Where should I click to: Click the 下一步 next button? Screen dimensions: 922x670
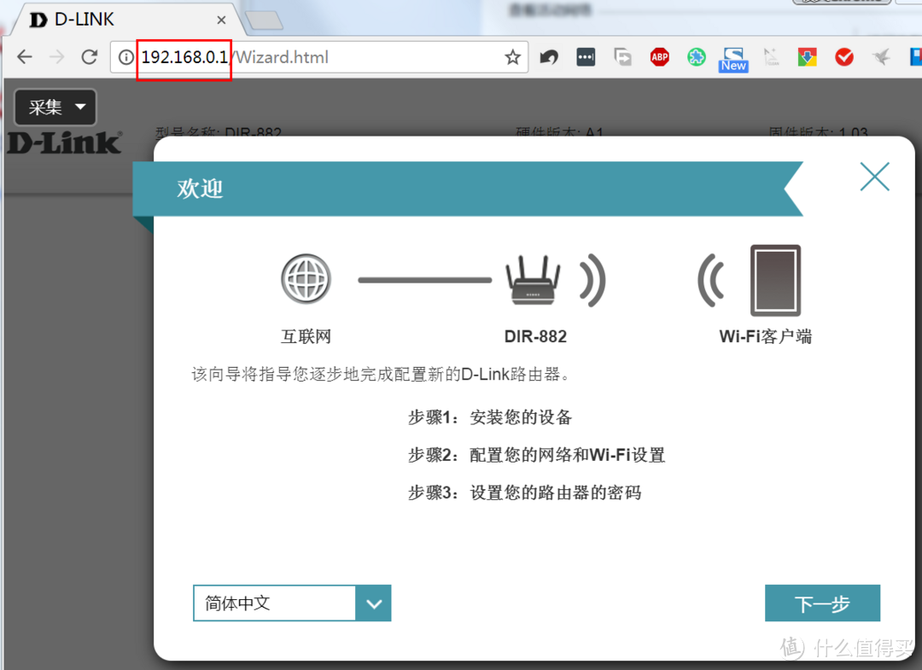(x=823, y=603)
